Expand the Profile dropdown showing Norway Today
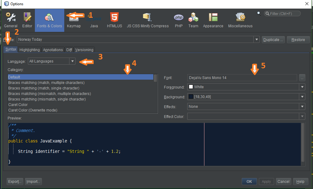Viewport: 313px width, 189px height. point(256,40)
